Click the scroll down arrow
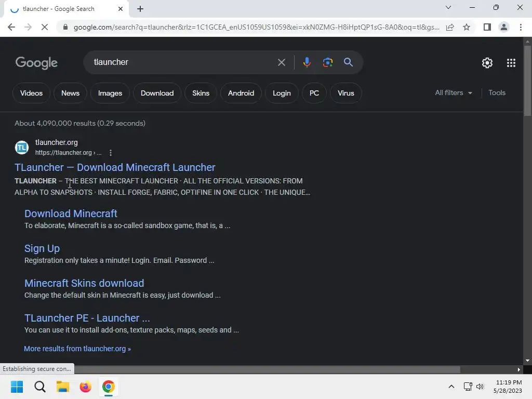The height and width of the screenshot is (399, 532). click(527, 361)
